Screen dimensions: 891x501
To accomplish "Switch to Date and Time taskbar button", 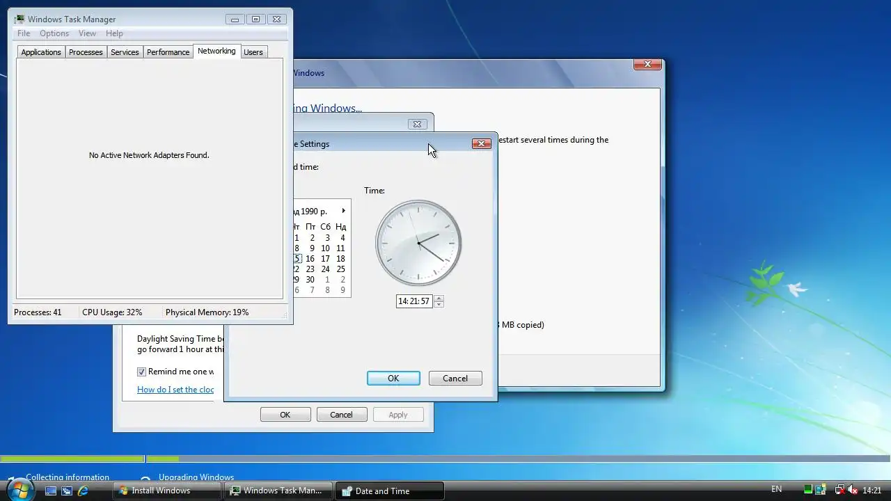I will pos(389,491).
